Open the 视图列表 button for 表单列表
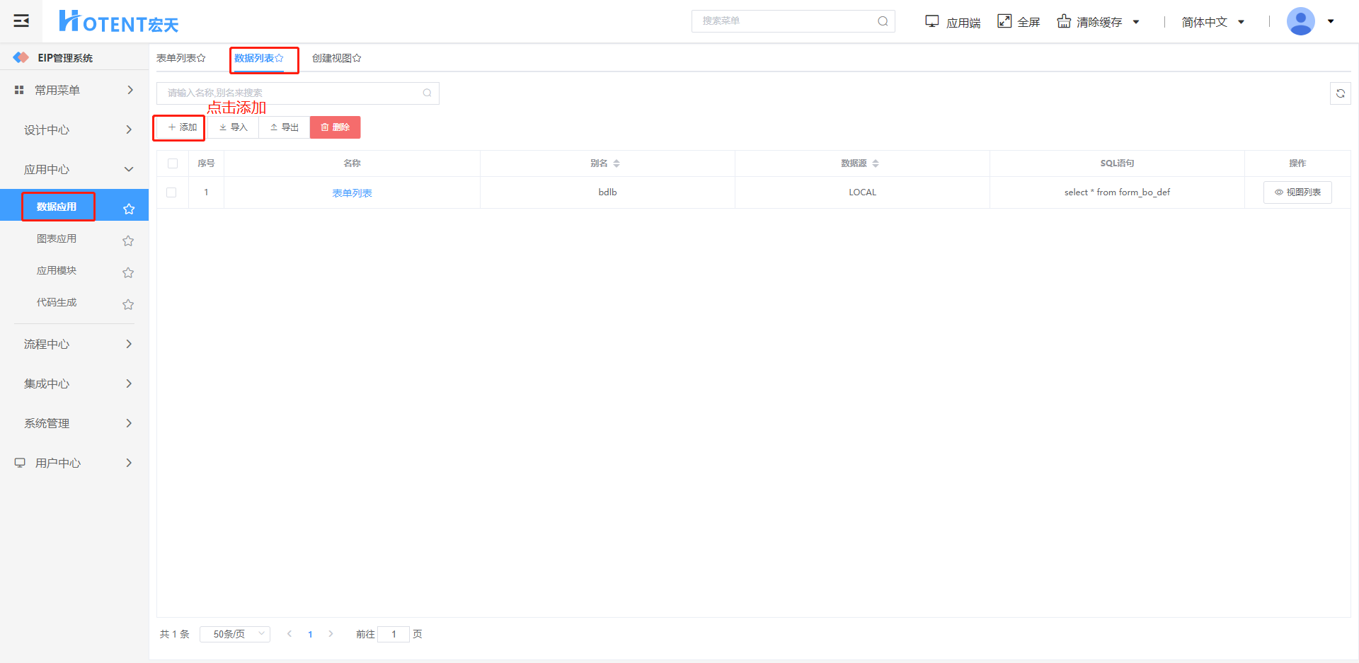Viewport: 1359px width, 663px height. 1297,192
